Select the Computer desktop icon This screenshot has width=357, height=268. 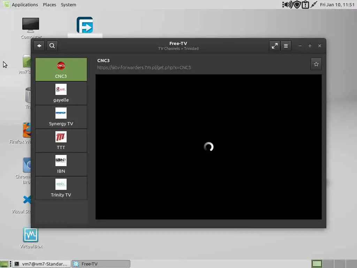[x=31, y=28]
